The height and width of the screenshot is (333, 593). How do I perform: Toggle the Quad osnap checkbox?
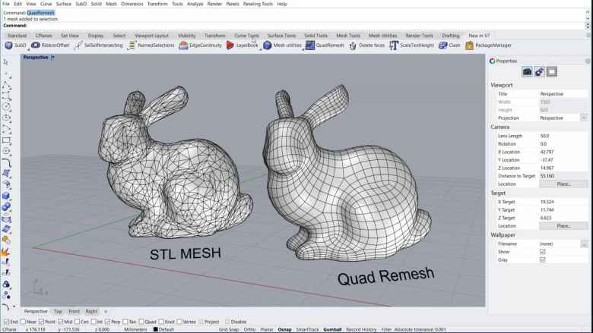coord(142,322)
